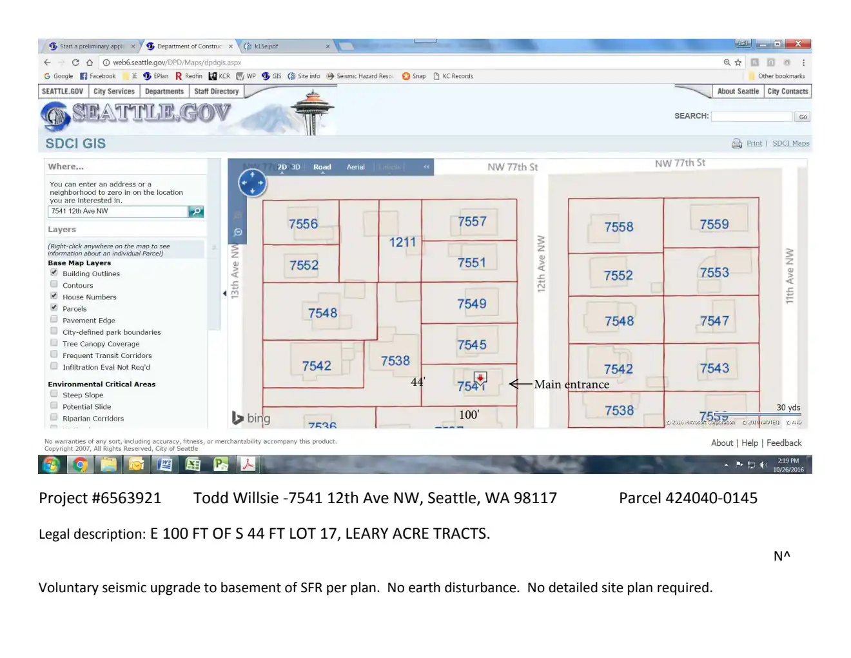Screen dimensions: 851x658
Task: Uncheck the House Numbers layer
Action: pyautogui.click(x=54, y=296)
